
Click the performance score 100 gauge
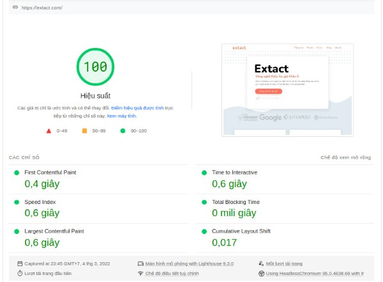tap(95, 67)
